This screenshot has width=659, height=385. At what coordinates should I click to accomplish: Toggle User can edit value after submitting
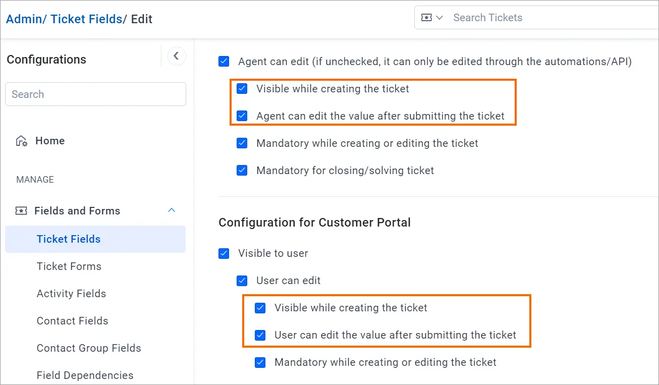[x=260, y=335]
